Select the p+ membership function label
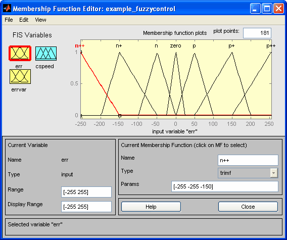The image size is (287, 240). point(231,46)
